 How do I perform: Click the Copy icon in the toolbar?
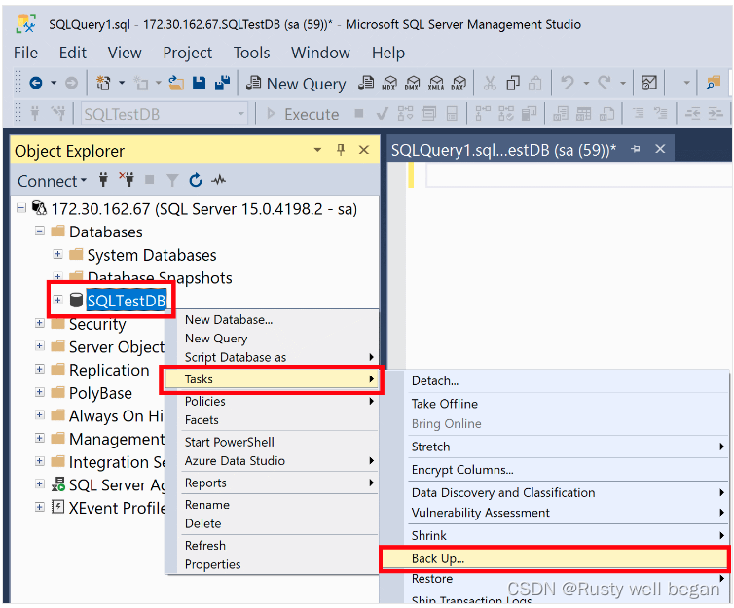(513, 84)
